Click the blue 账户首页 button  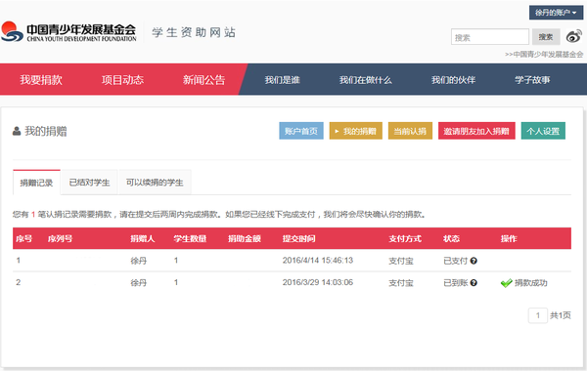click(x=301, y=131)
